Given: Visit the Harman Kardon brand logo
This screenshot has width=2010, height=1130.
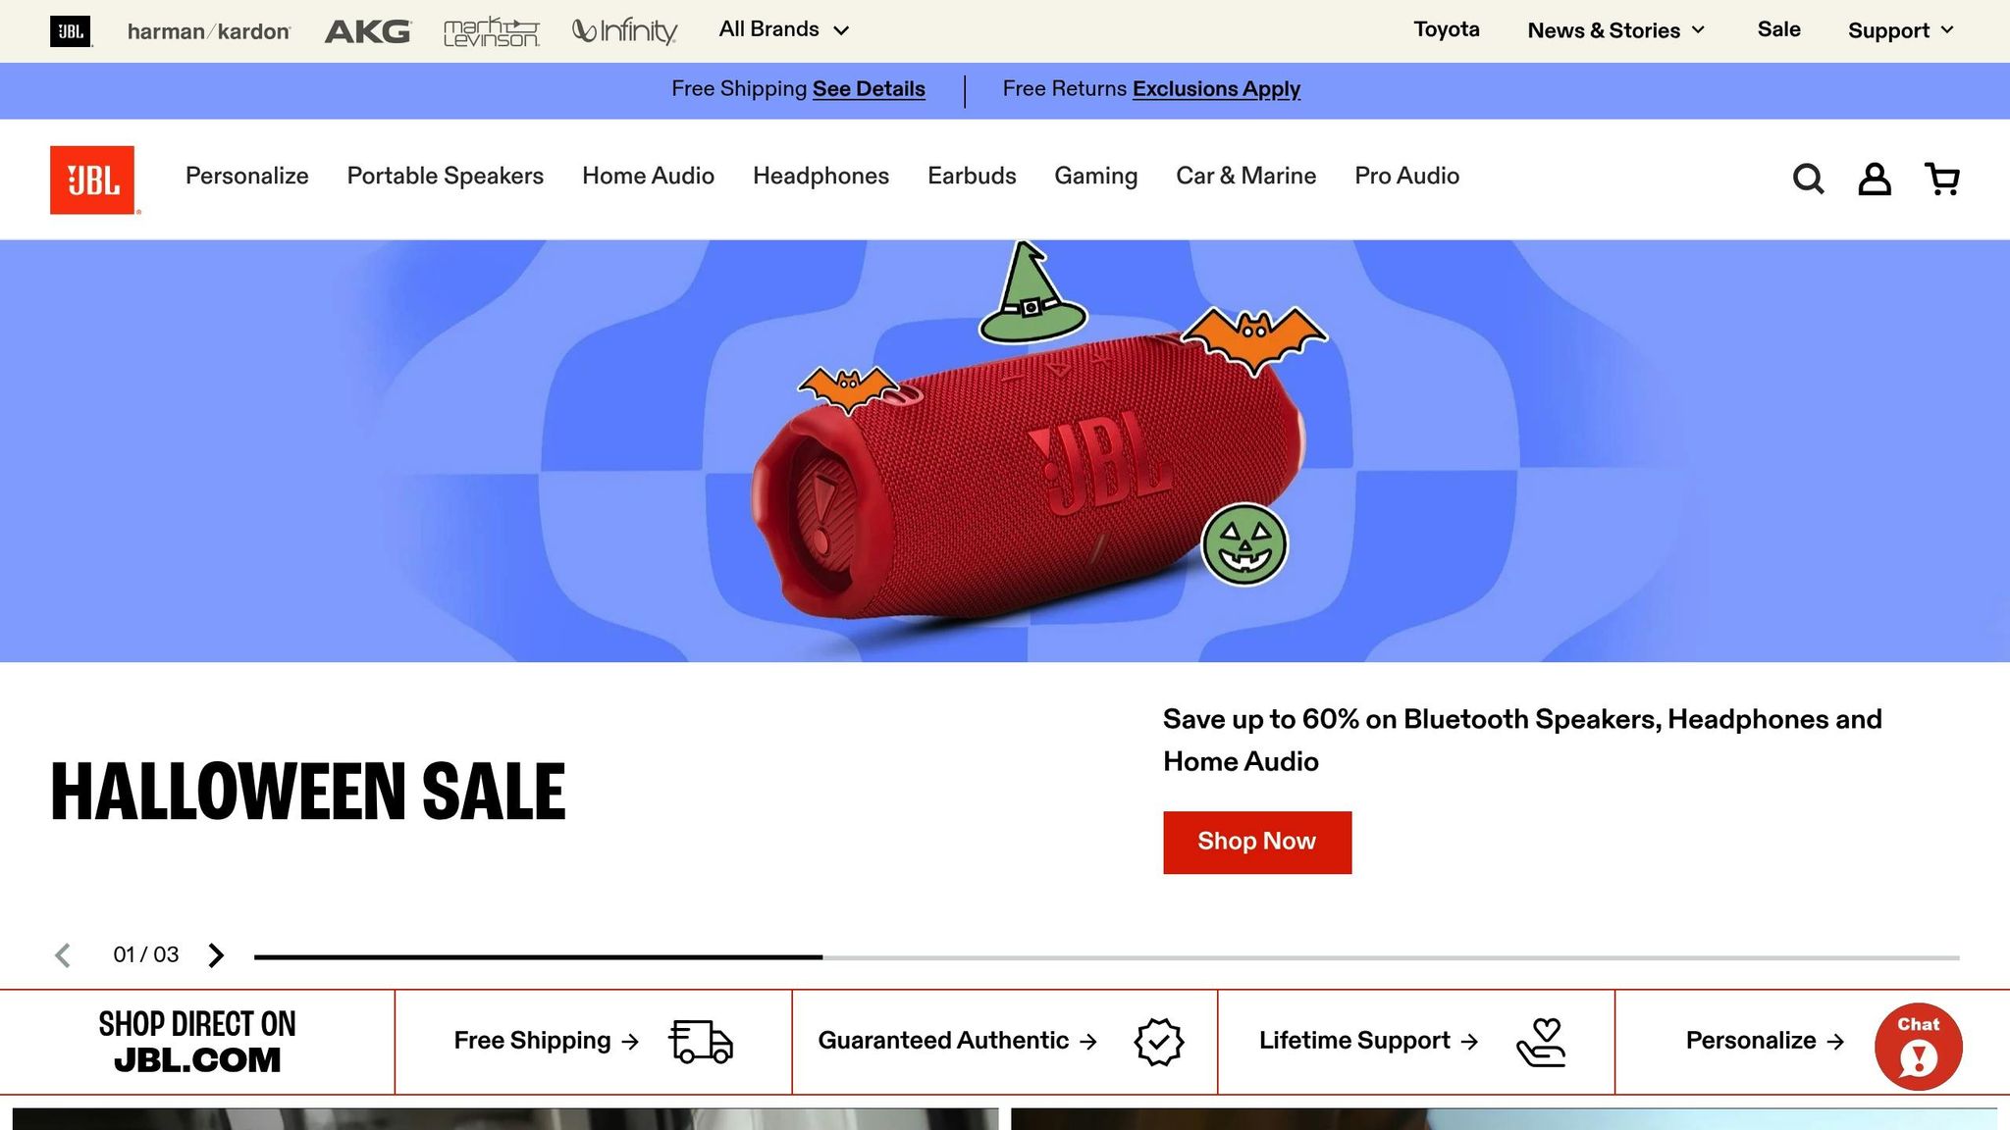Looking at the screenshot, I should click(209, 31).
